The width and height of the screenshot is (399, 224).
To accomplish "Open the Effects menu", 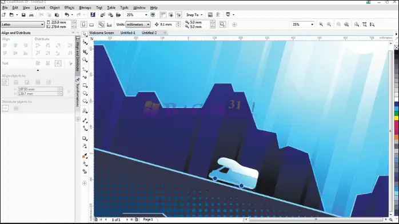I will click(x=69, y=7).
